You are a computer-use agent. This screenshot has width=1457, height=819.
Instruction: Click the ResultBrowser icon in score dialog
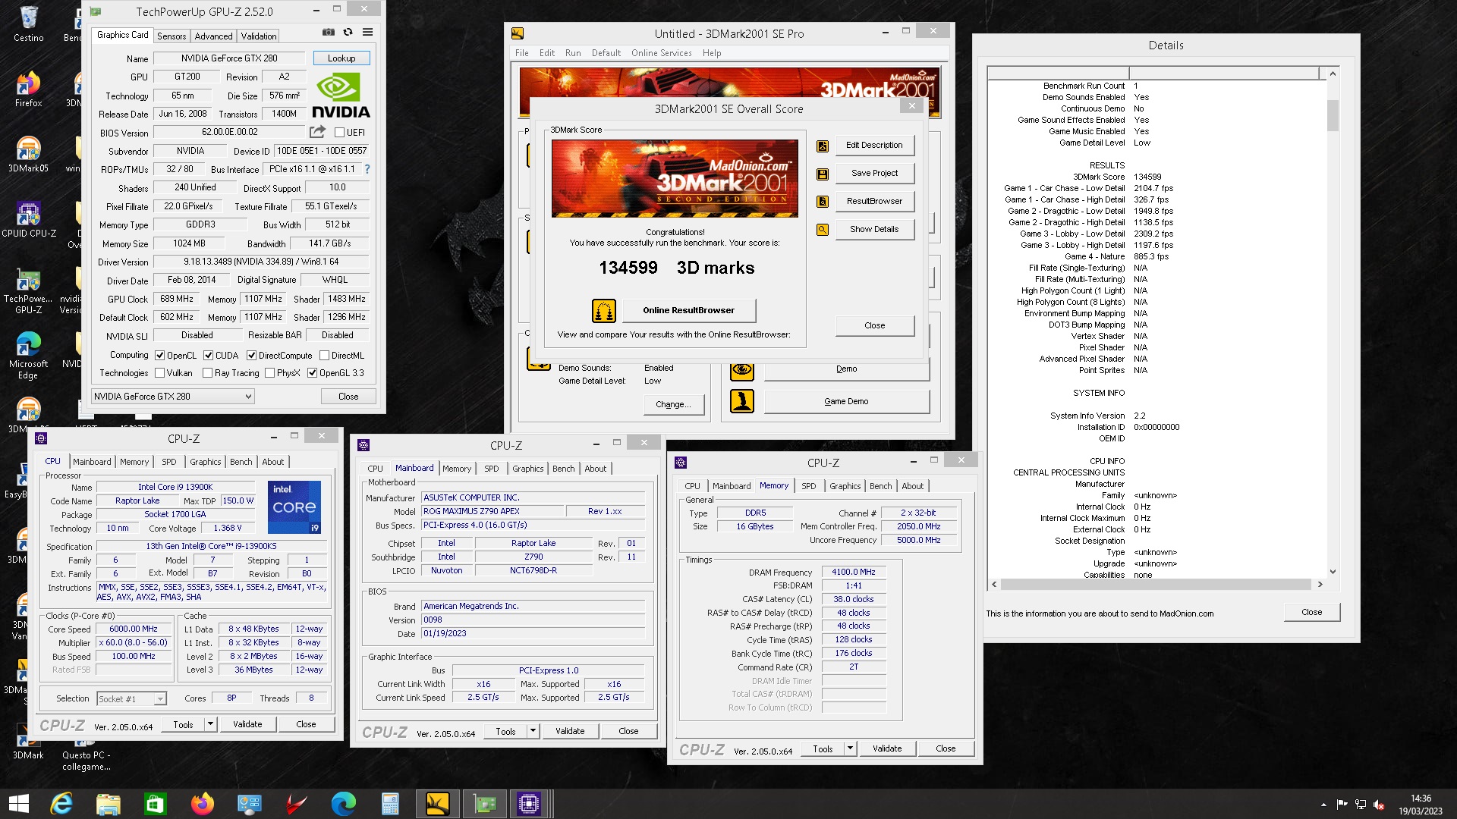(823, 202)
